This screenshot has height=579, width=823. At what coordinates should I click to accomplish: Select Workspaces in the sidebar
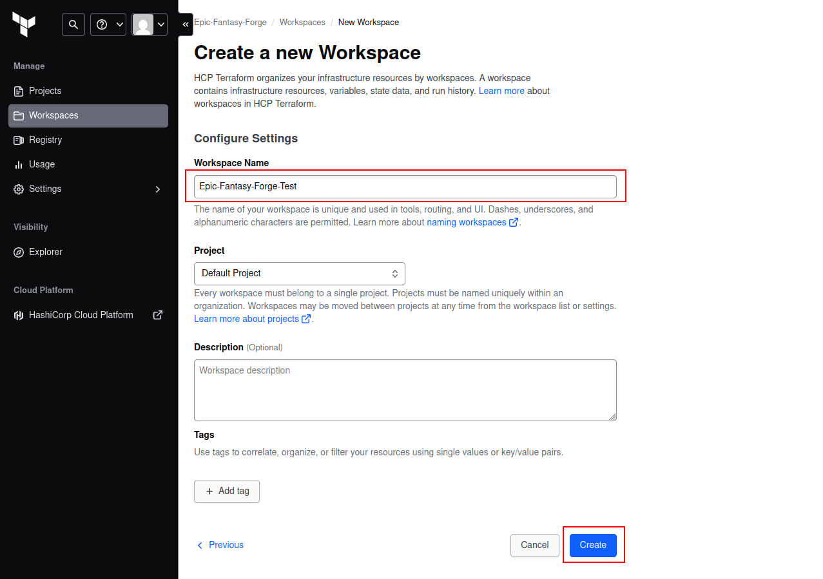(88, 115)
